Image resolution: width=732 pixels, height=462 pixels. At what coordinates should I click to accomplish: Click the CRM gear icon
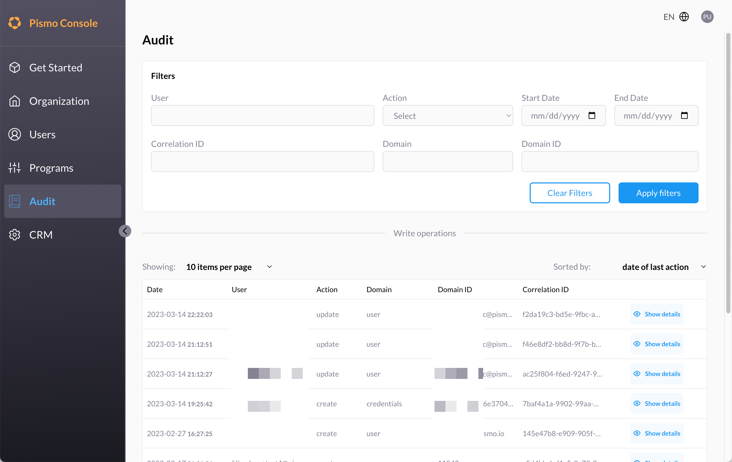(15, 235)
